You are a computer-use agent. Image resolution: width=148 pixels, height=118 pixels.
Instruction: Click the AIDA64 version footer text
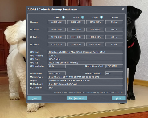[x=88, y=92]
